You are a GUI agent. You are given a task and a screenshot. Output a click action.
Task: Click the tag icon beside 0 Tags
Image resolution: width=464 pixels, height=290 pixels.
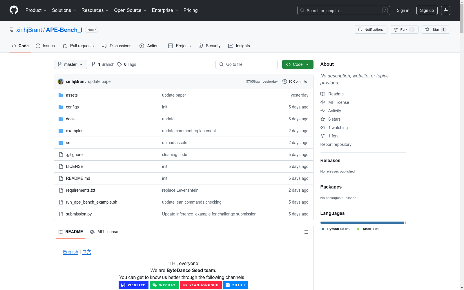119,64
